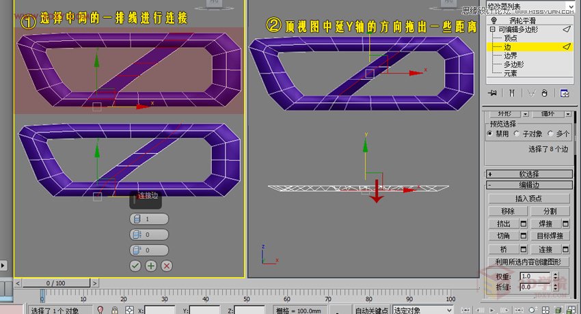Collapse the Edit Edges (编辑边) rollout
581x314 pixels.
click(x=530, y=185)
